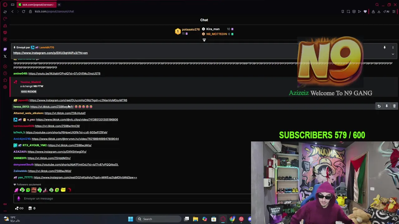Open ysn_77777's Instagram reel link
This screenshot has height=224, width=399.
click(x=85, y=177)
